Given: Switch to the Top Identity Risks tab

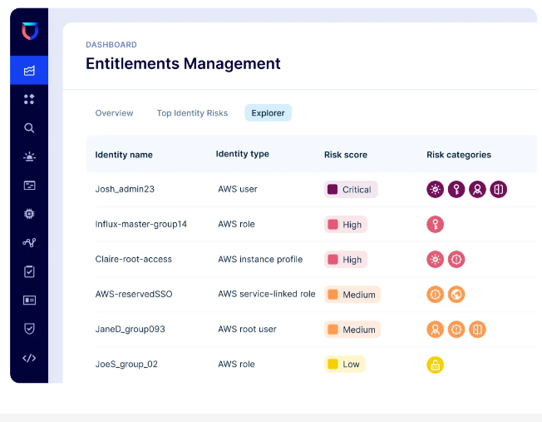Looking at the screenshot, I should 192,113.
